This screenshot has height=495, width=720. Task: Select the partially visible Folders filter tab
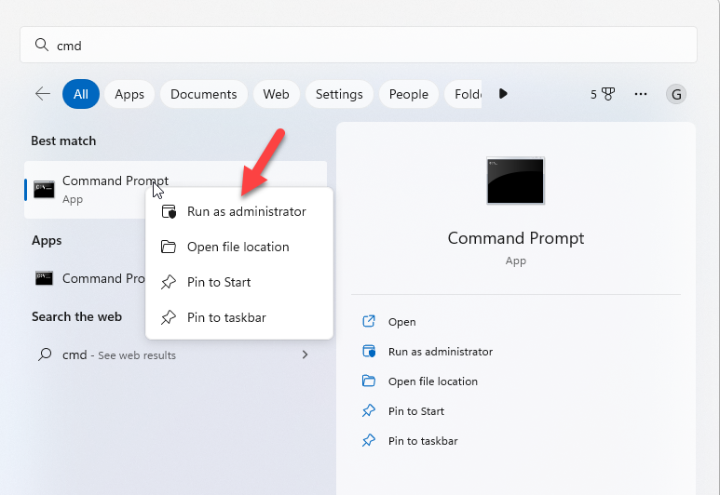pos(463,94)
